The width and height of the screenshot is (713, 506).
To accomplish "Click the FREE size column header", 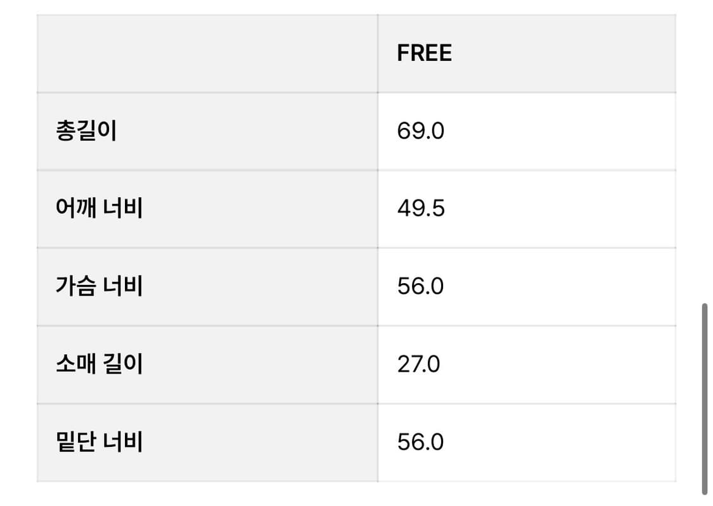I will pyautogui.click(x=424, y=53).
